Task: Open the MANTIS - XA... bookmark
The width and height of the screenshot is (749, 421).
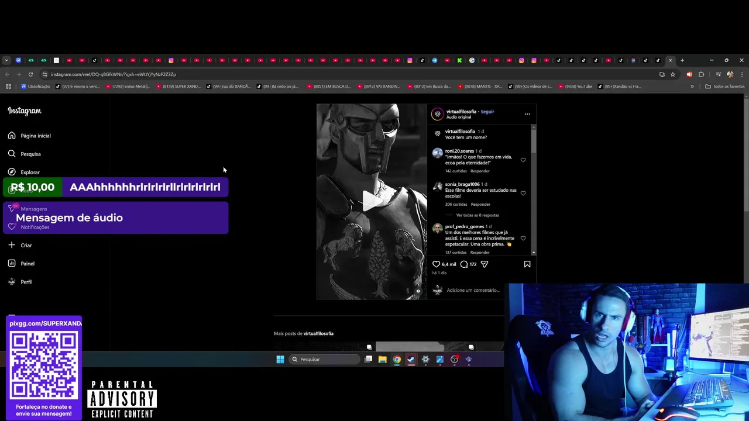Action: pos(480,87)
